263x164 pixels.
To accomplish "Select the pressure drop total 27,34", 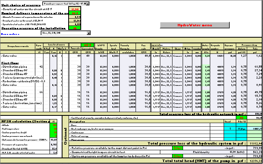I will [255, 70].
